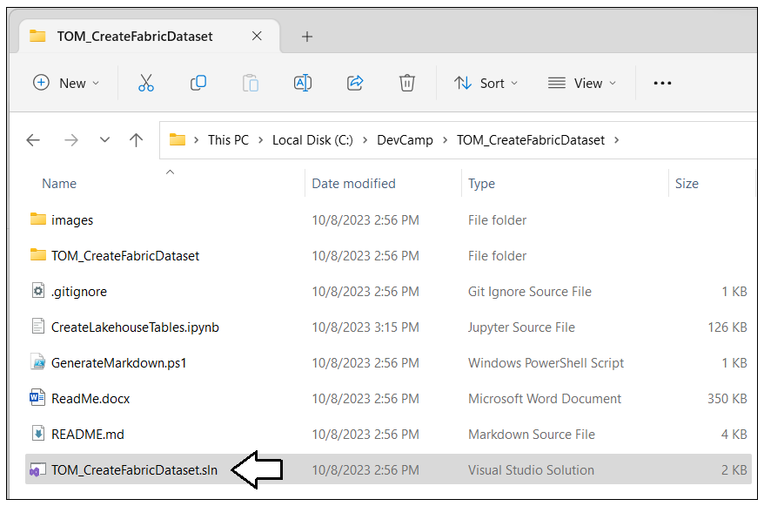Click the Markdown Source File type cell
The width and height of the screenshot is (764, 506).
[x=532, y=435]
